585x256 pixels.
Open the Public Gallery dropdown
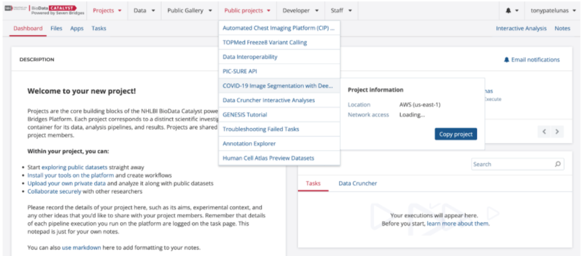[190, 11]
